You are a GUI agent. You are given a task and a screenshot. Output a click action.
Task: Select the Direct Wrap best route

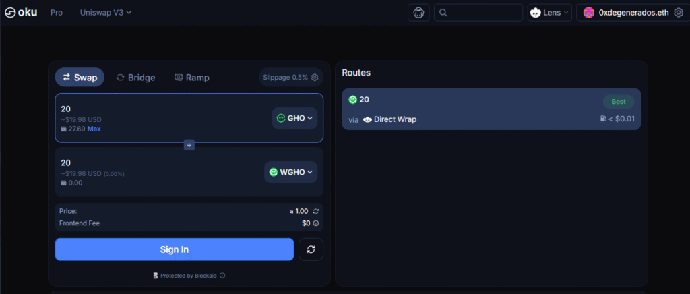point(491,109)
